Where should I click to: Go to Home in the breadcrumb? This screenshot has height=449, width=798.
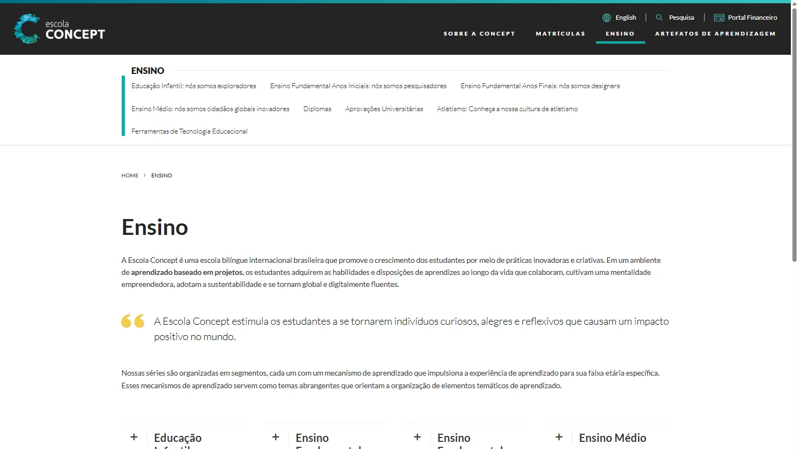click(130, 176)
